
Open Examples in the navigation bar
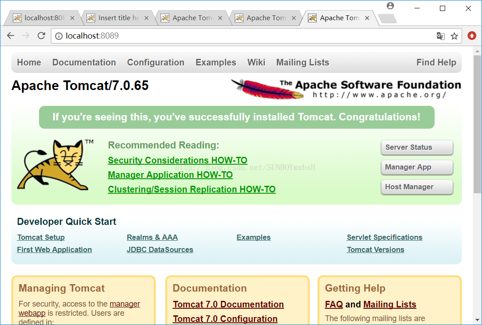click(216, 62)
